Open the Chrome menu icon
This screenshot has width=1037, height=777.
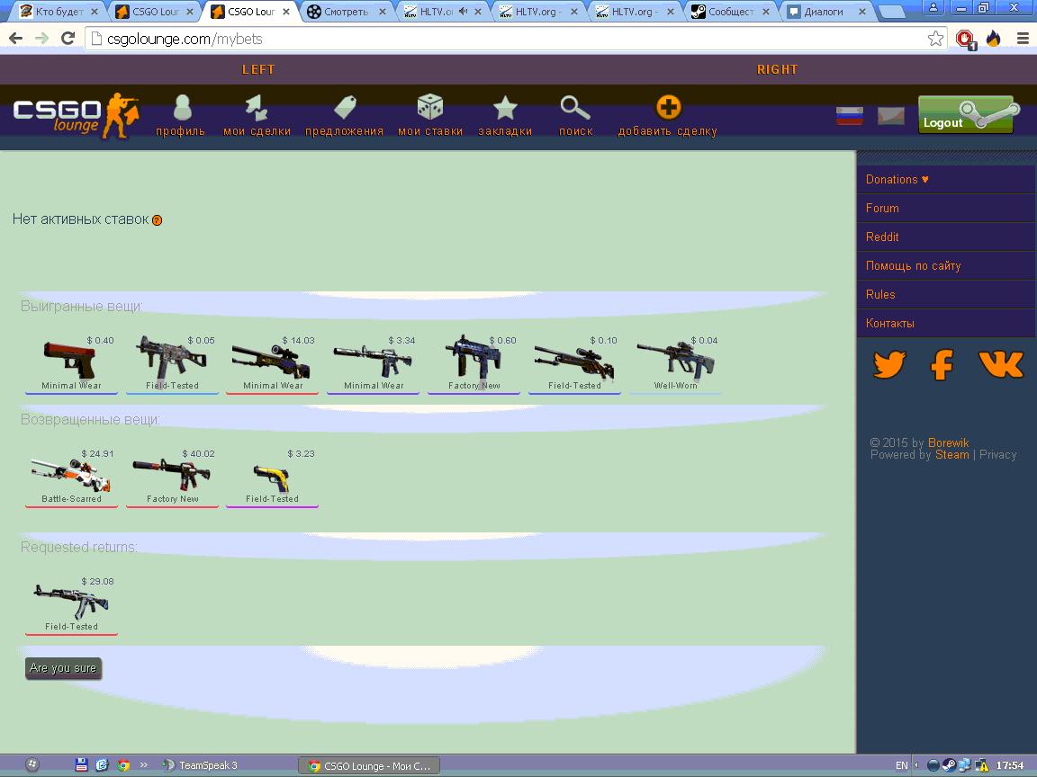(1023, 39)
